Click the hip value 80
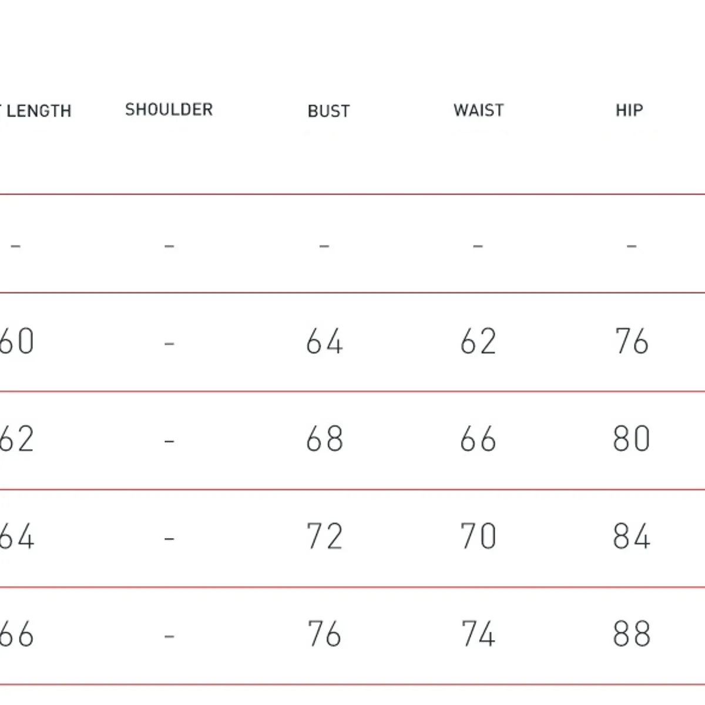This screenshot has height=705, width=705. pyautogui.click(x=632, y=439)
